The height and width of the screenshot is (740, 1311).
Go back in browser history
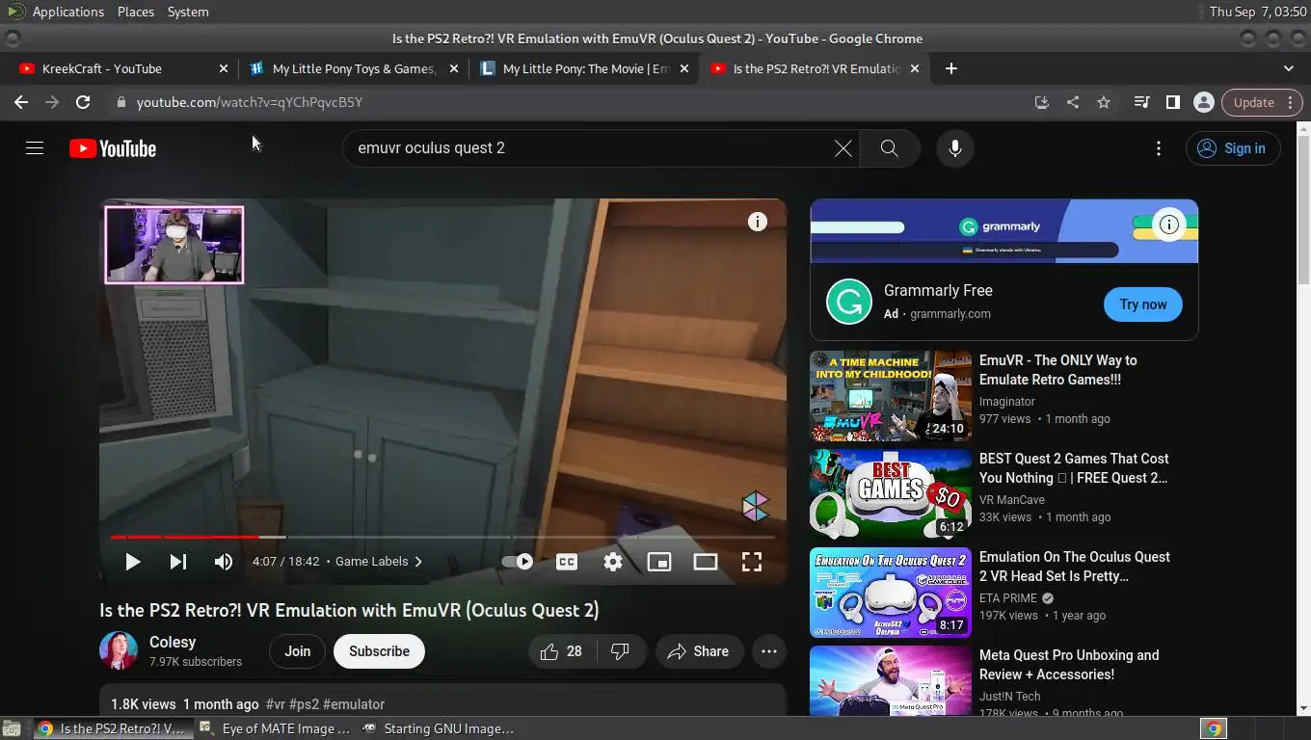[21, 102]
